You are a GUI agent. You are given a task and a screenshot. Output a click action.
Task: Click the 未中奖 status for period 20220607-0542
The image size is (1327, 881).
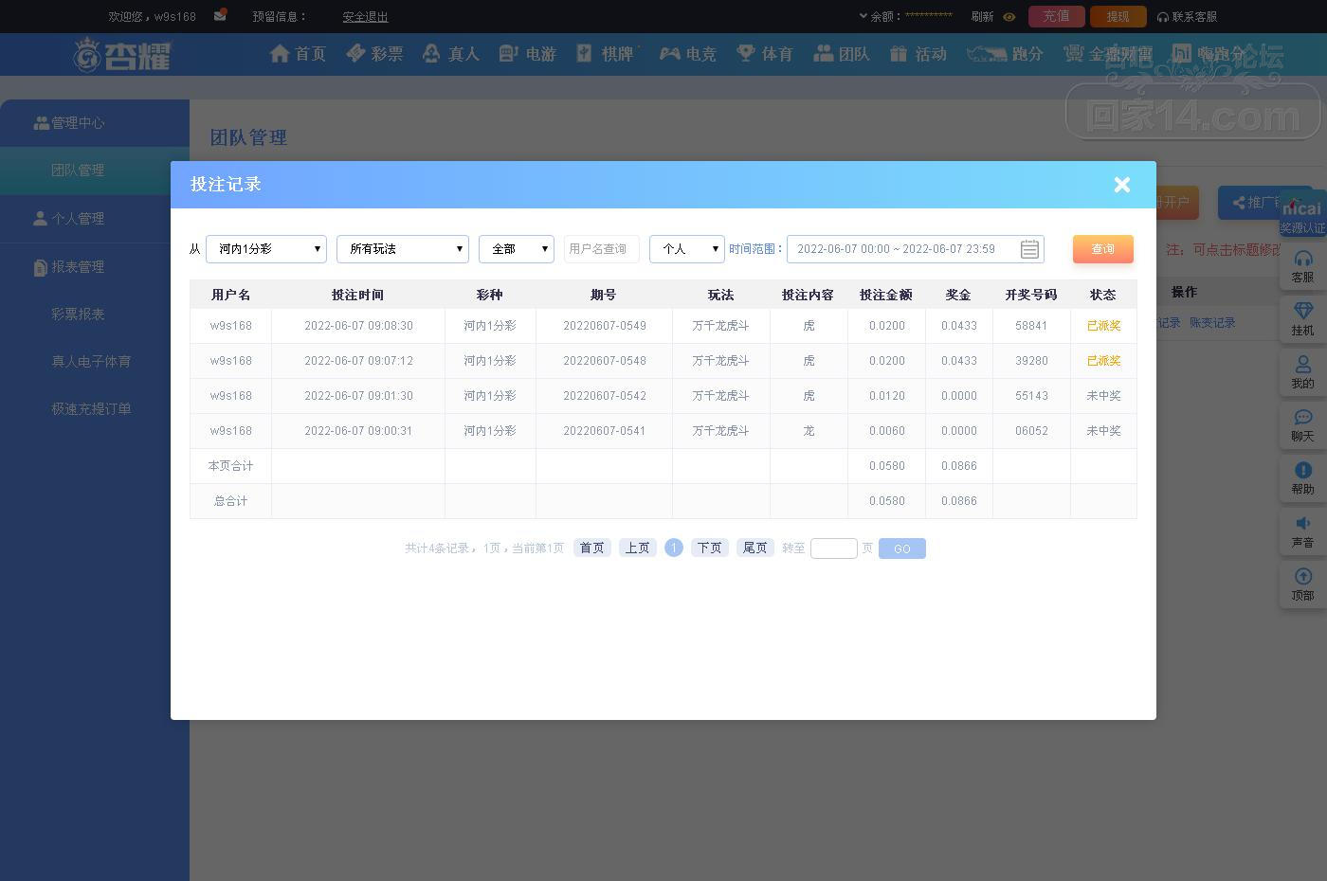click(1103, 396)
